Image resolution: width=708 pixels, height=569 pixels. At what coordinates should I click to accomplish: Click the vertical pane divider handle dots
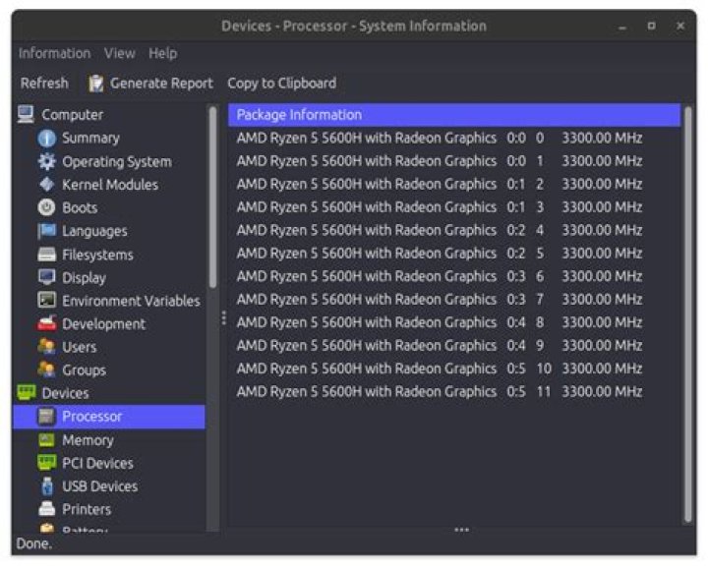(x=223, y=317)
